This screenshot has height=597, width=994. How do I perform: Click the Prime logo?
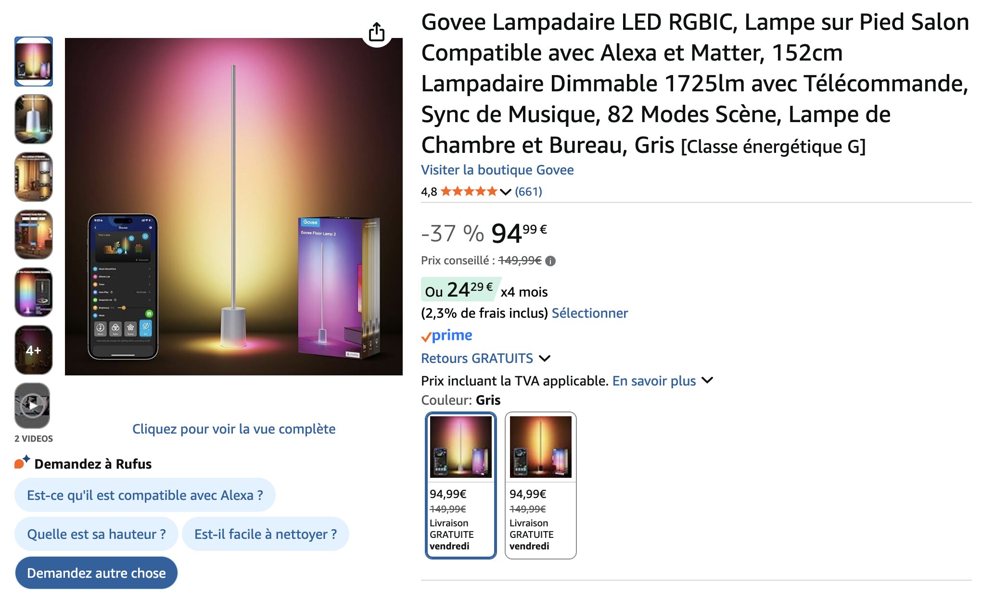click(x=446, y=336)
